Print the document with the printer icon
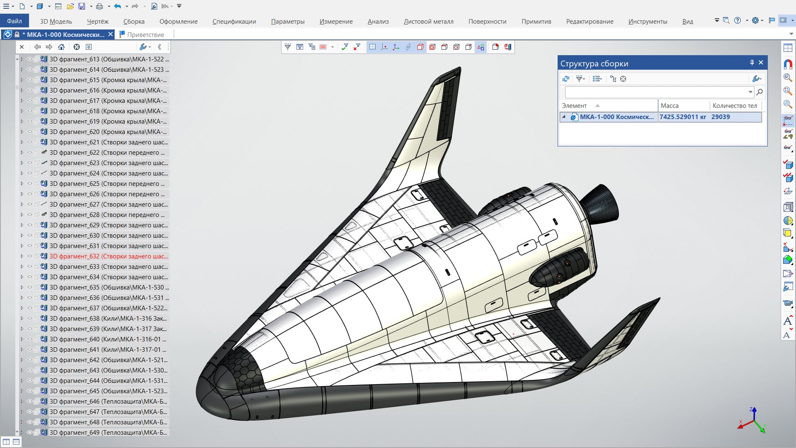Viewport: 796px width, 448px height. 99,6
